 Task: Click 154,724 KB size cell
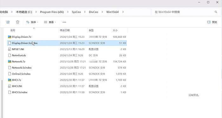119,62
